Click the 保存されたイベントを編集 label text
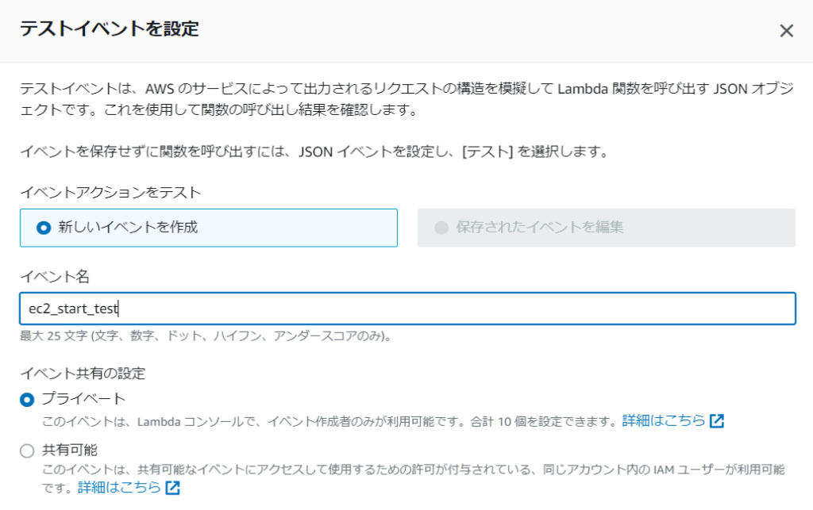Viewport: 813px width, 510px height. tap(540, 228)
